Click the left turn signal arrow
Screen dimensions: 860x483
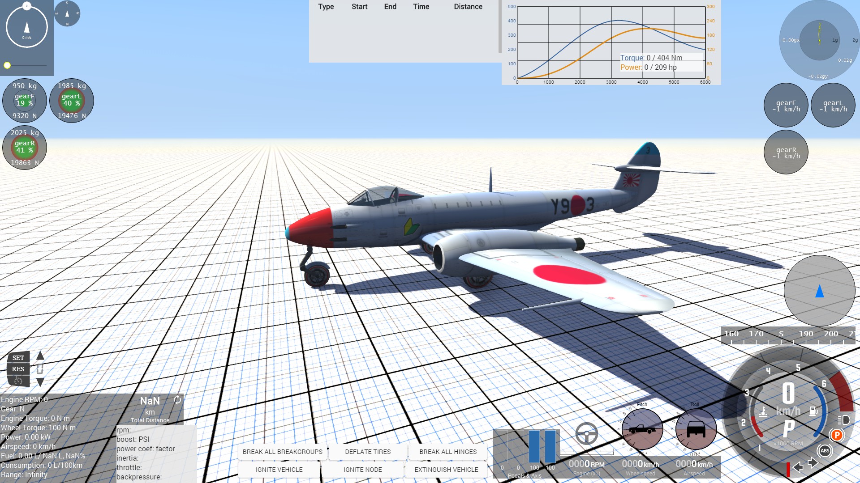tap(798, 467)
